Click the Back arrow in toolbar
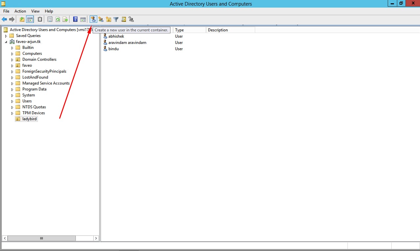This screenshot has height=251, width=420. (4, 19)
